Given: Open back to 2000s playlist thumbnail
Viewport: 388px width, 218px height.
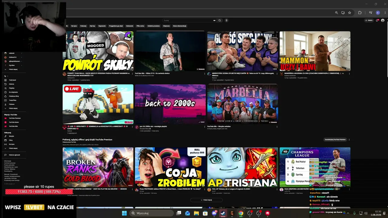Looking at the screenshot, I should (170, 104).
